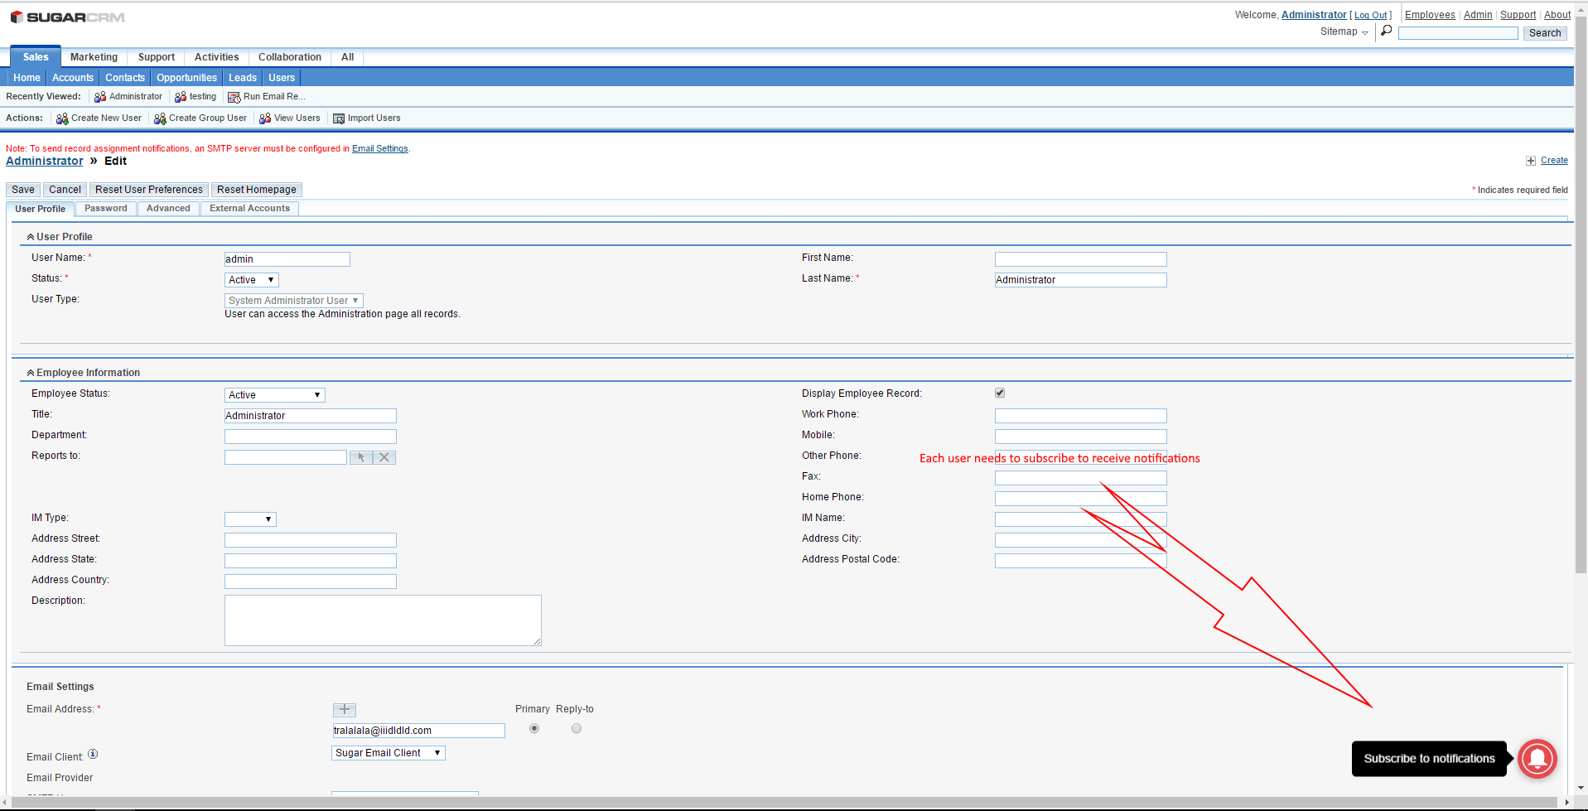Switch to the Password tab

coord(106,209)
